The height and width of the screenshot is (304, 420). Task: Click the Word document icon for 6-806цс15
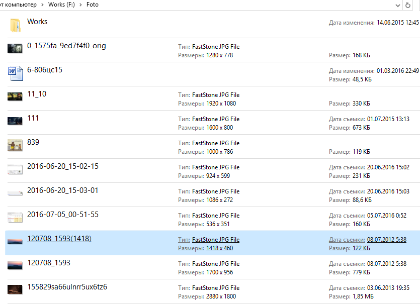(x=15, y=73)
